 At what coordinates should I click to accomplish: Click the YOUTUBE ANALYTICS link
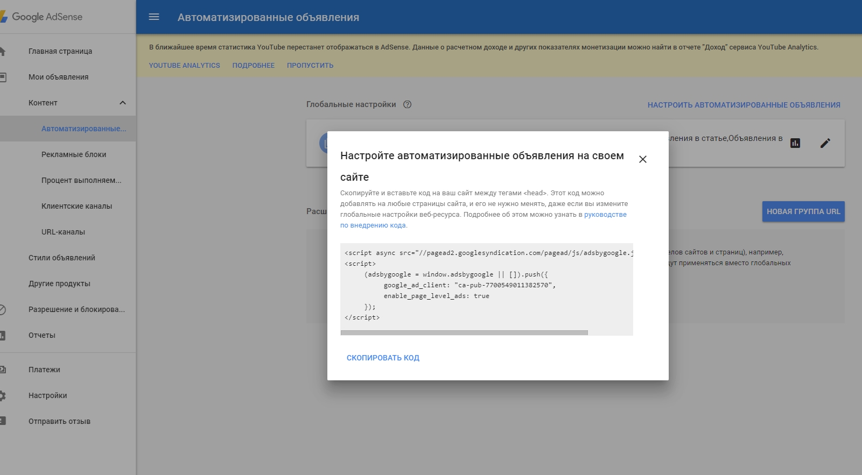click(185, 66)
